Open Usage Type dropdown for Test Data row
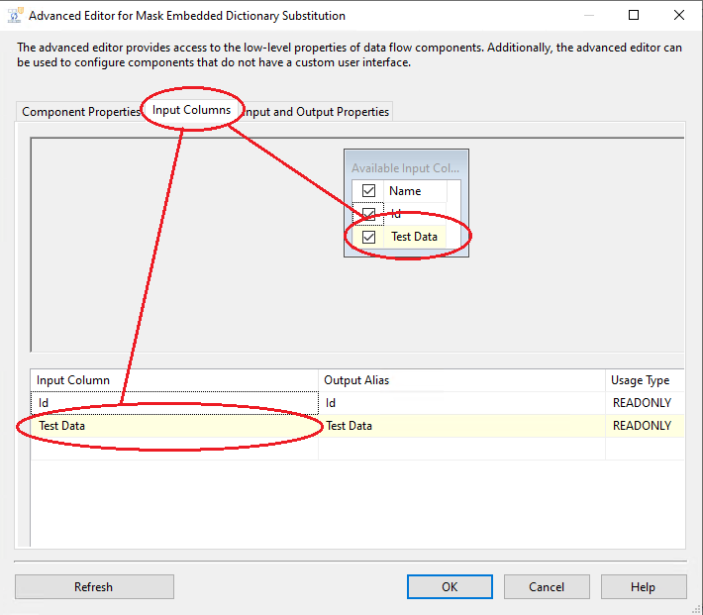The height and width of the screenshot is (615, 703). point(644,426)
